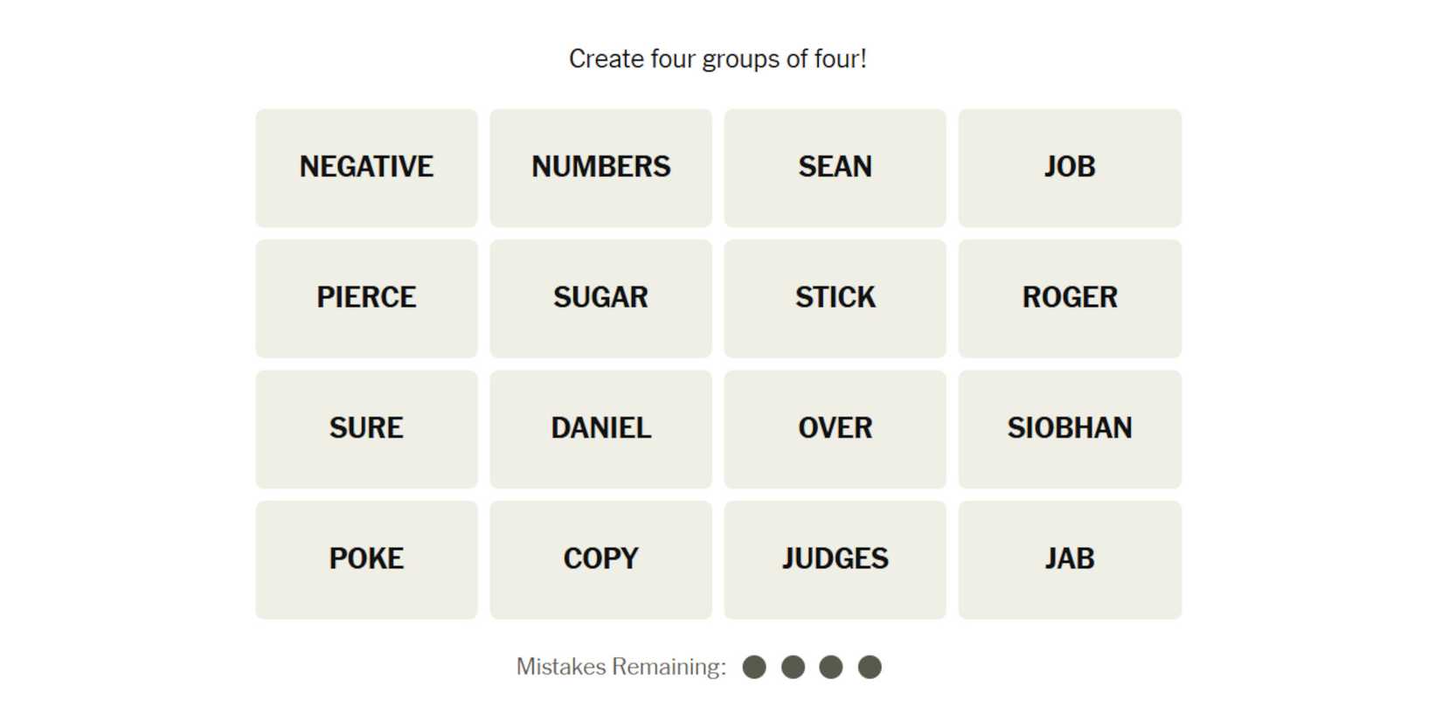Click the "Create four groups of four!" heading
This screenshot has height=721, width=1442.
pos(718,59)
